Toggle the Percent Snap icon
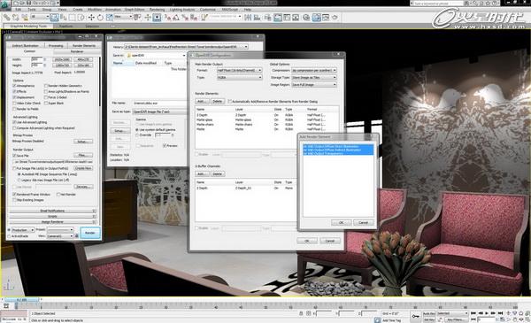Viewport: 531px width, 323px height. [x=185, y=18]
